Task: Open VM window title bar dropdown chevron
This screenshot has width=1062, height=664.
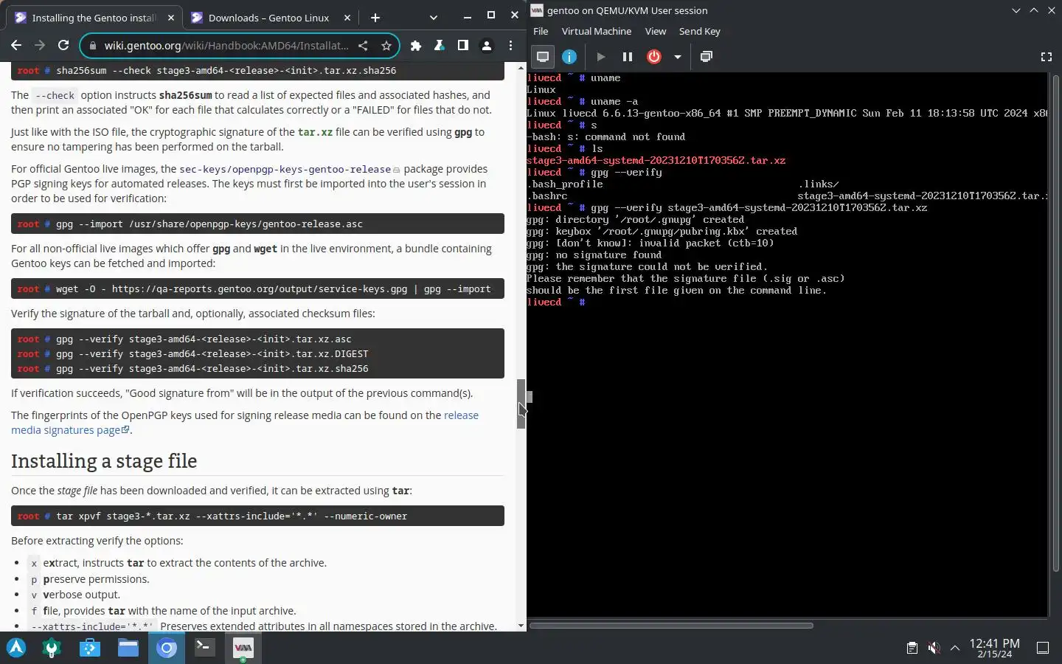Action: point(1016,10)
